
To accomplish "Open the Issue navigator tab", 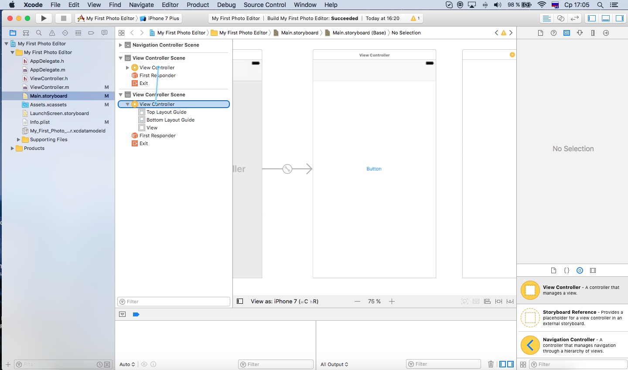I will pyautogui.click(x=52, y=33).
